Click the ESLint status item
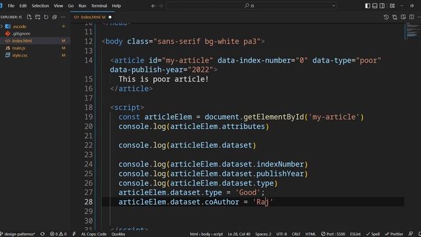 coord(355,234)
